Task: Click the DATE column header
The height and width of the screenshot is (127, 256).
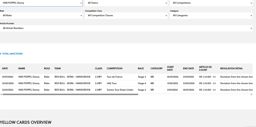Action: pyautogui.click(x=5, y=69)
